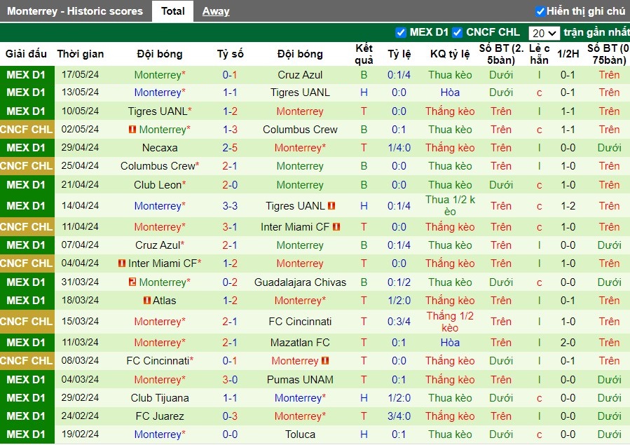
Task: Click red card icon beside Atlas
Action: 147,300
